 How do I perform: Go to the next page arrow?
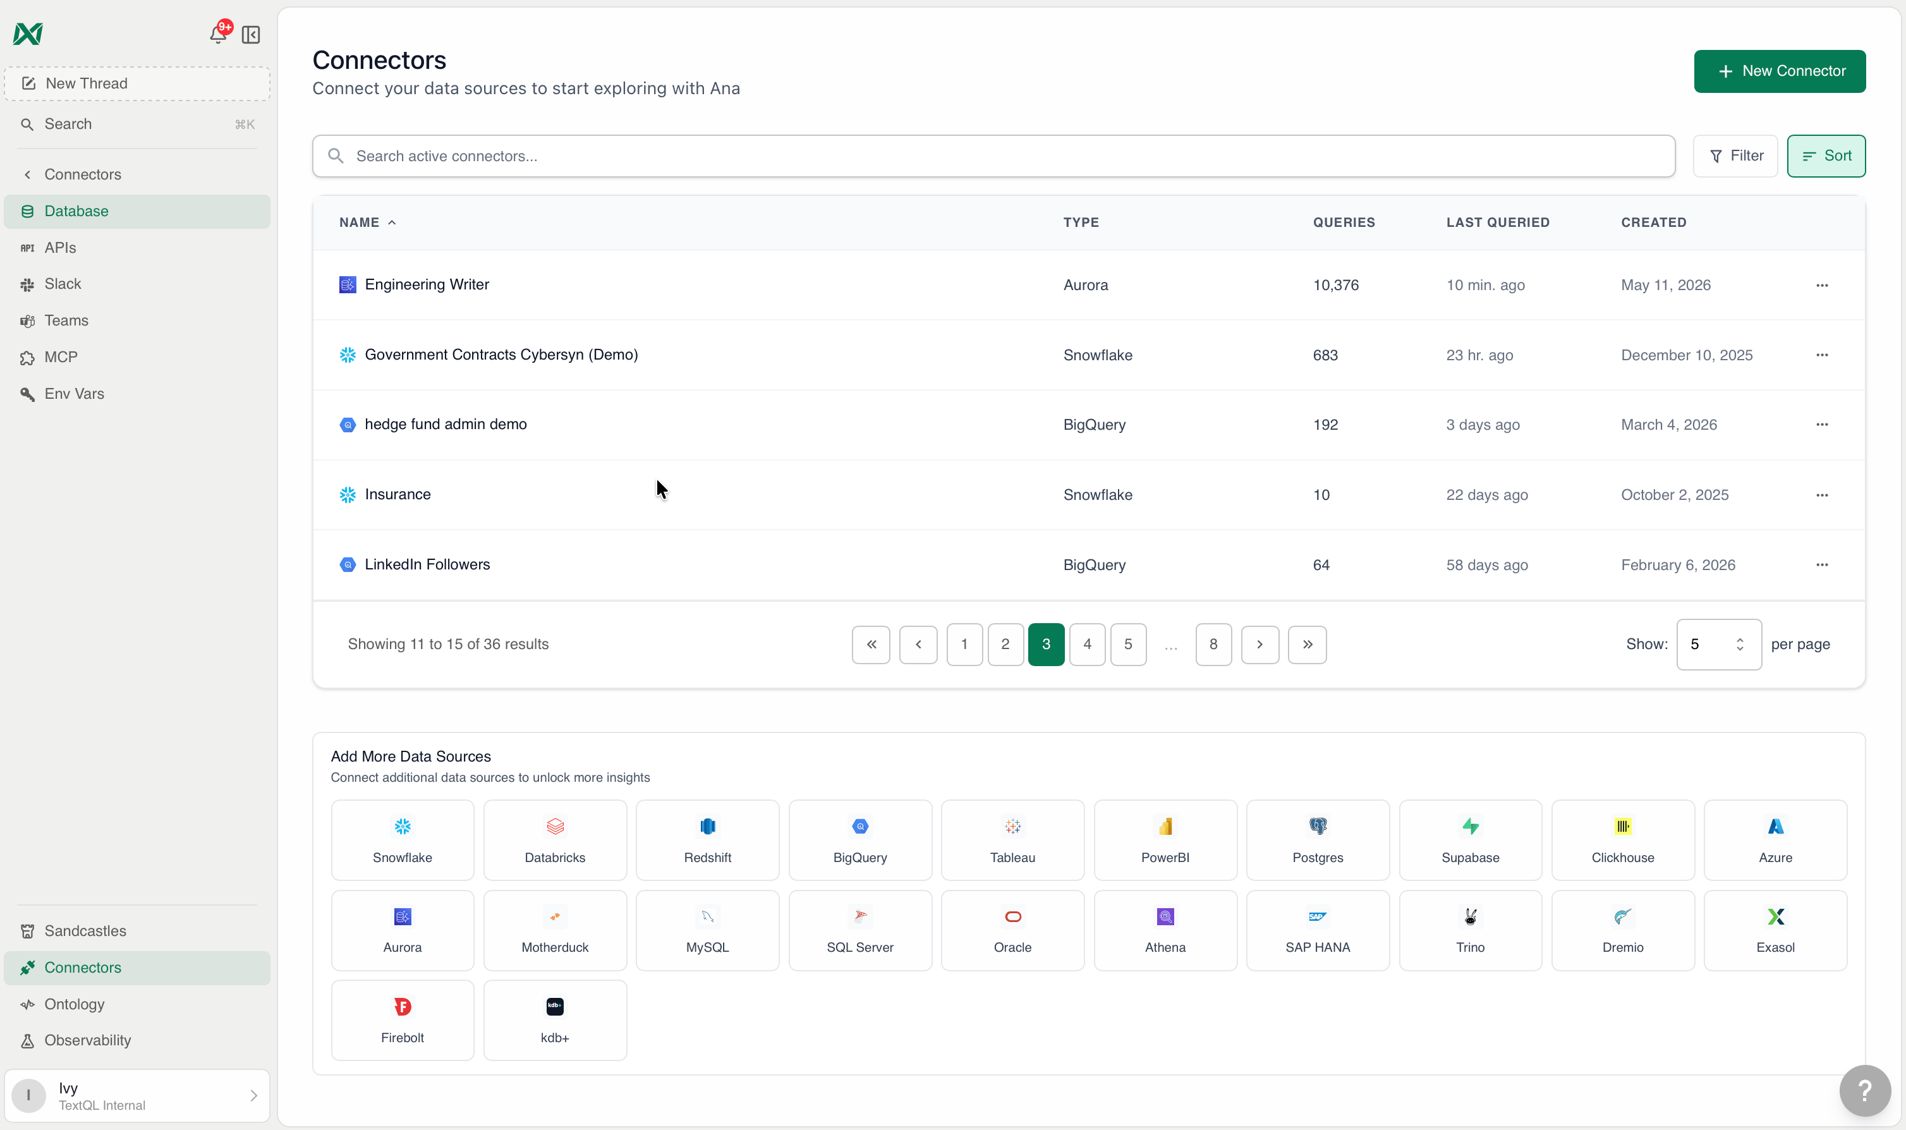click(x=1260, y=644)
